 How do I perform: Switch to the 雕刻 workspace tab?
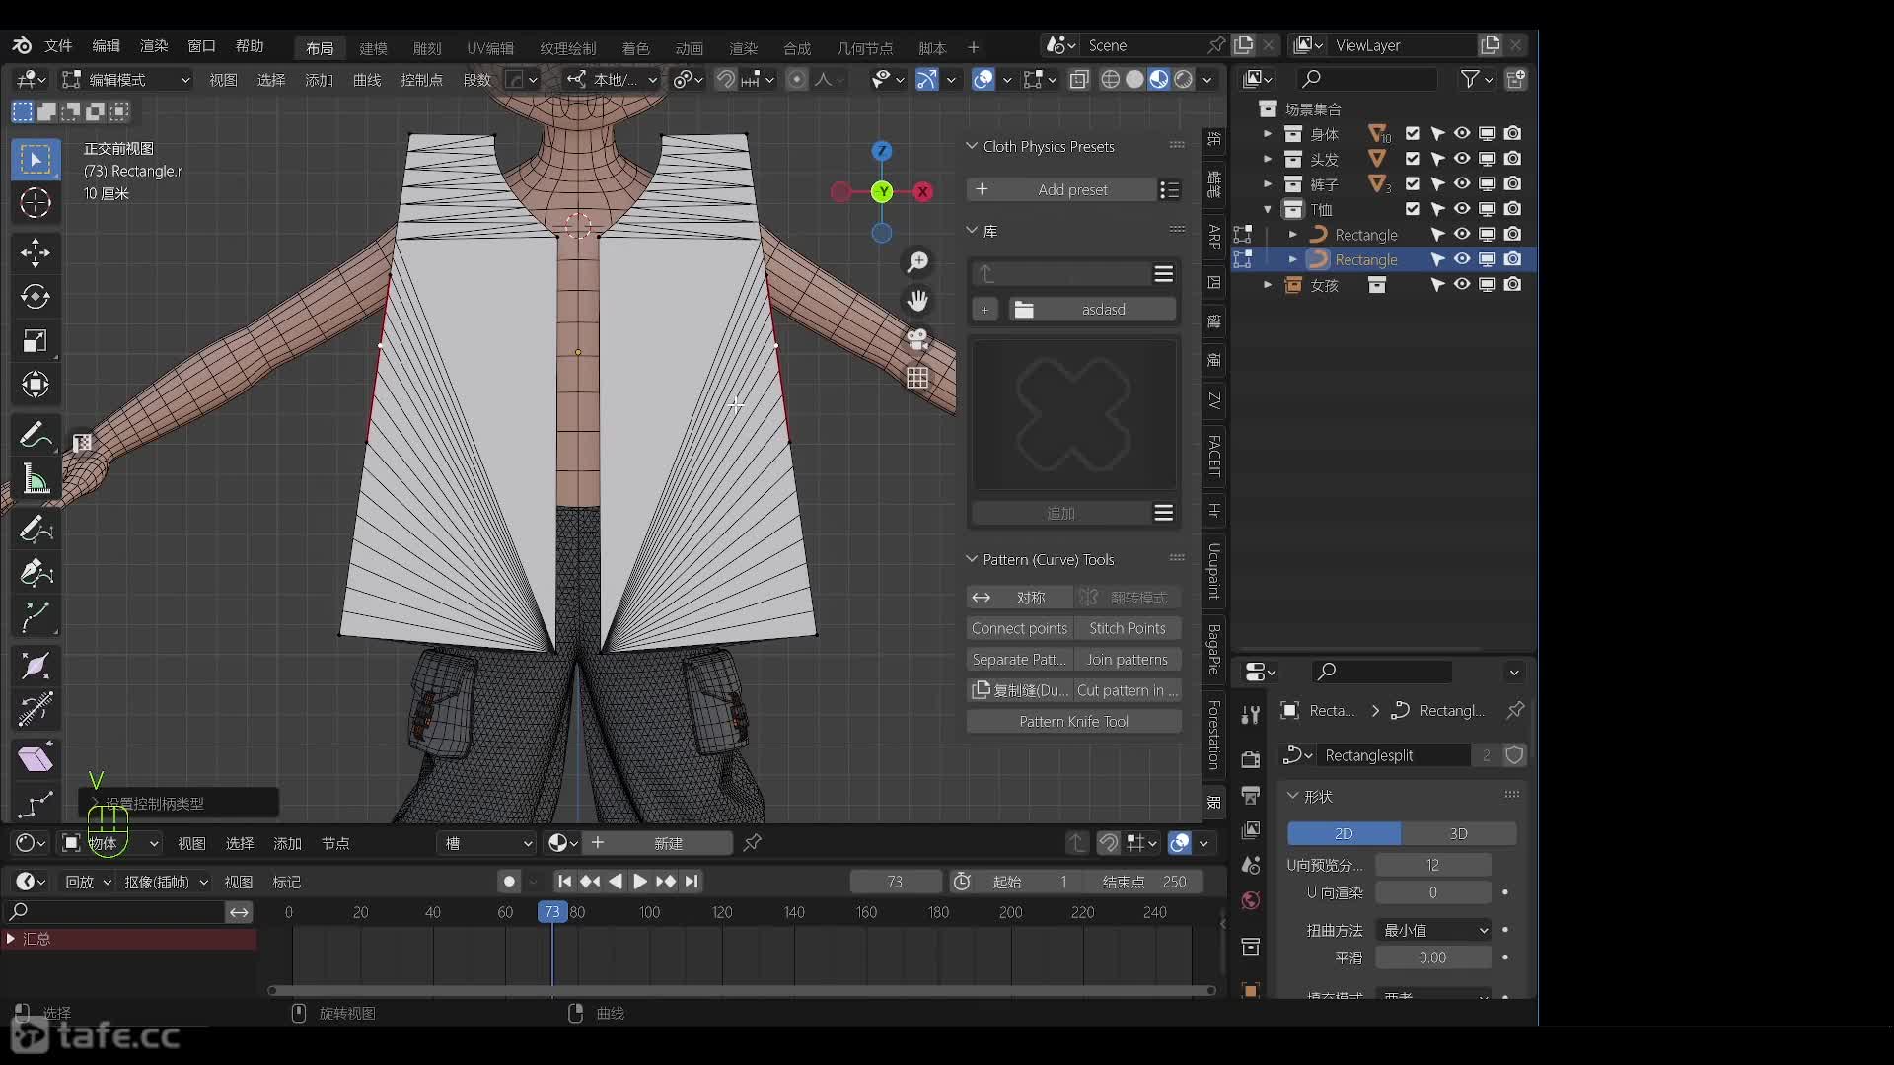[427, 47]
